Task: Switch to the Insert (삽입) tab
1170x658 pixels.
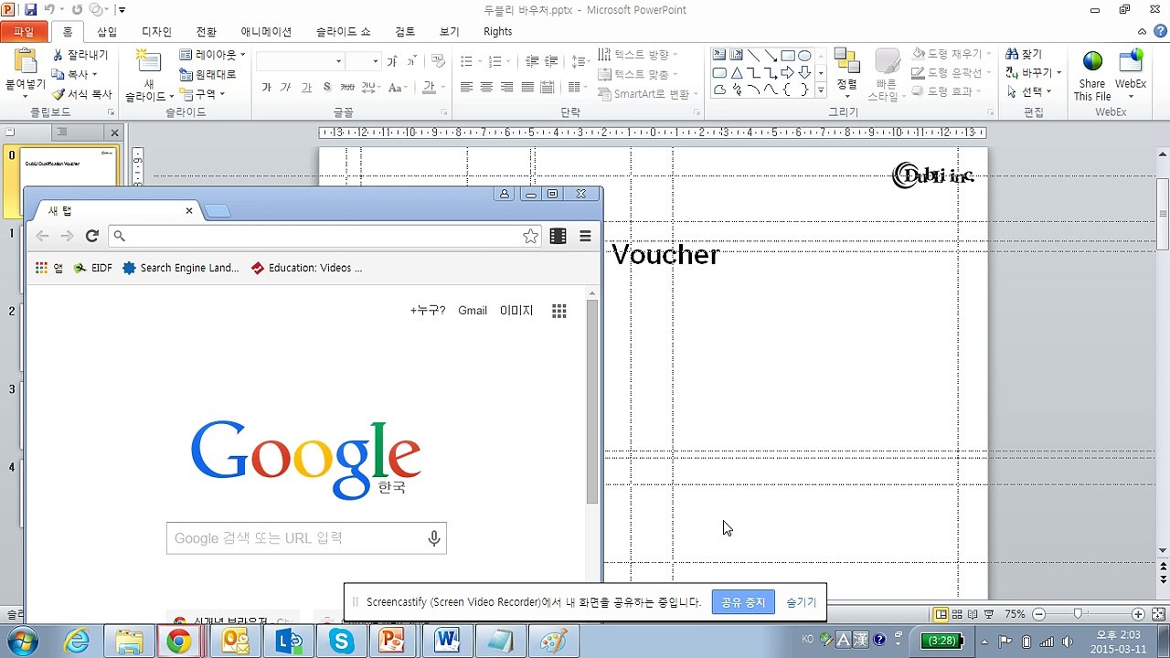Action: pyautogui.click(x=107, y=32)
